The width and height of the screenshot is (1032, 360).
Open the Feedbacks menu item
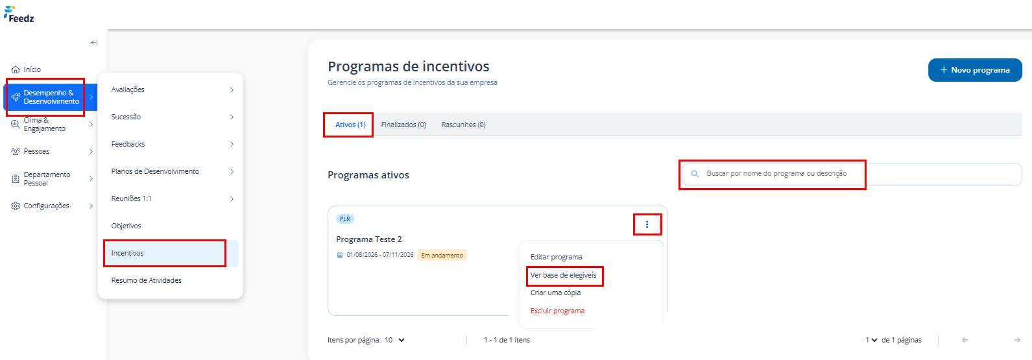point(128,144)
